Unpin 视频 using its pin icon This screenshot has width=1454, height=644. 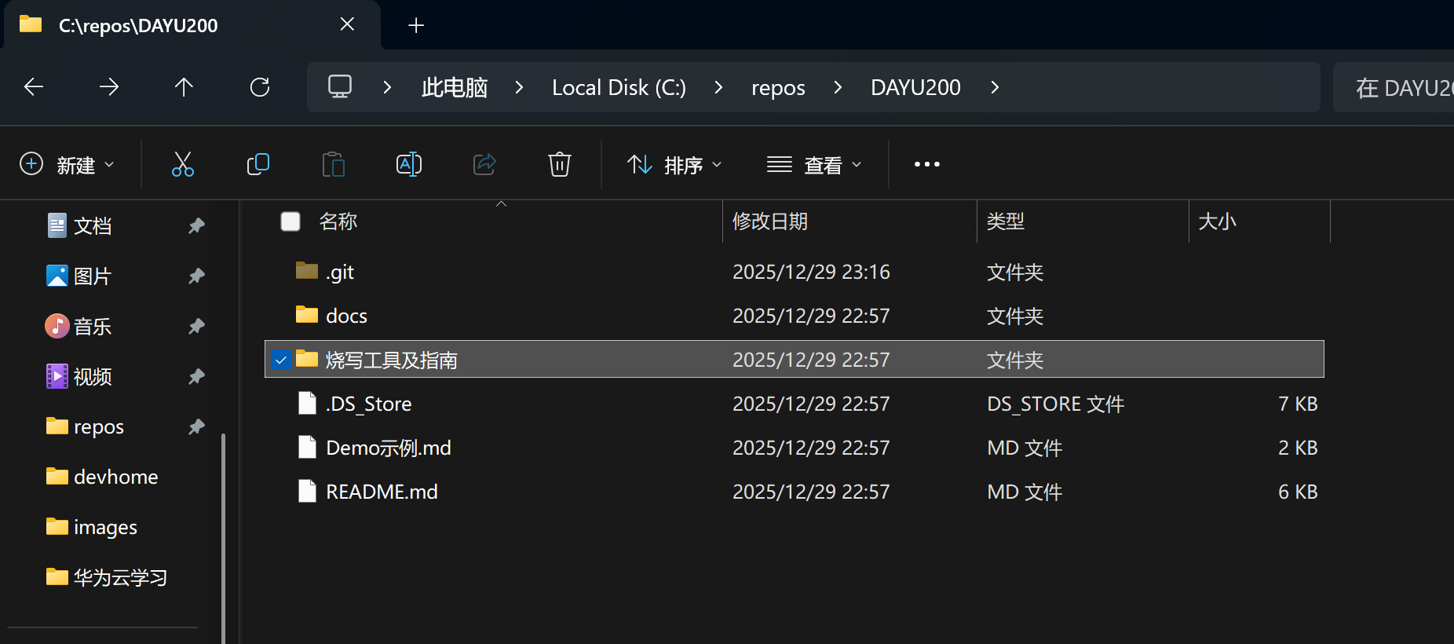[196, 377]
